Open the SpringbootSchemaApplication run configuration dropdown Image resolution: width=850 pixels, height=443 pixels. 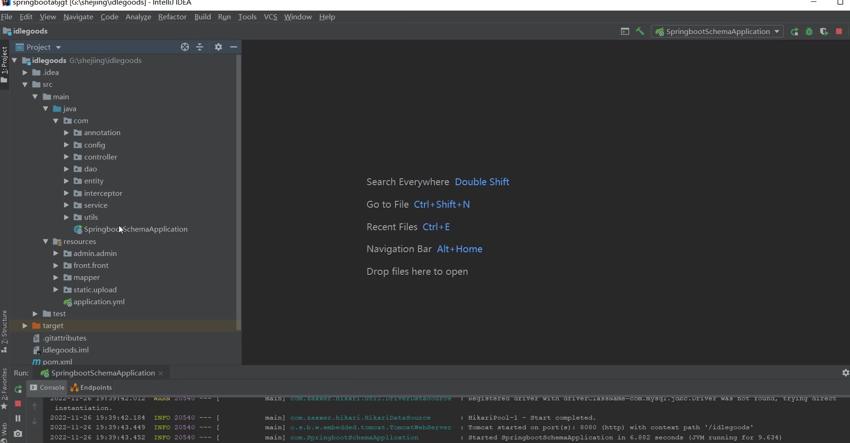tap(717, 32)
